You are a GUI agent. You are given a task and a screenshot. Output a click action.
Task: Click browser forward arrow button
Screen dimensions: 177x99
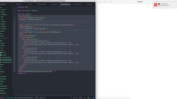click(x=107, y=2)
